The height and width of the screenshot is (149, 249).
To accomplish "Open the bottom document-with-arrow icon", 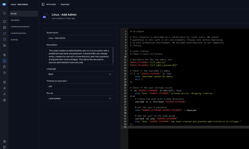I will (4, 147).
